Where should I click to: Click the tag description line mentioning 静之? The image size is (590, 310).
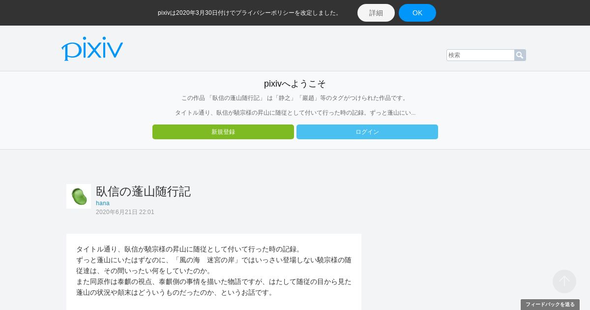pos(295,98)
